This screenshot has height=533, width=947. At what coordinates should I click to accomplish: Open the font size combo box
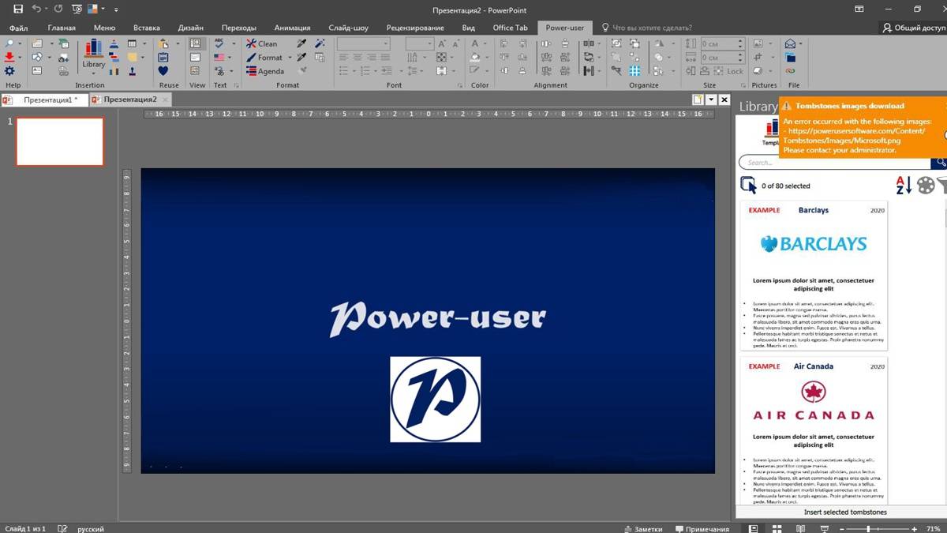coord(418,44)
